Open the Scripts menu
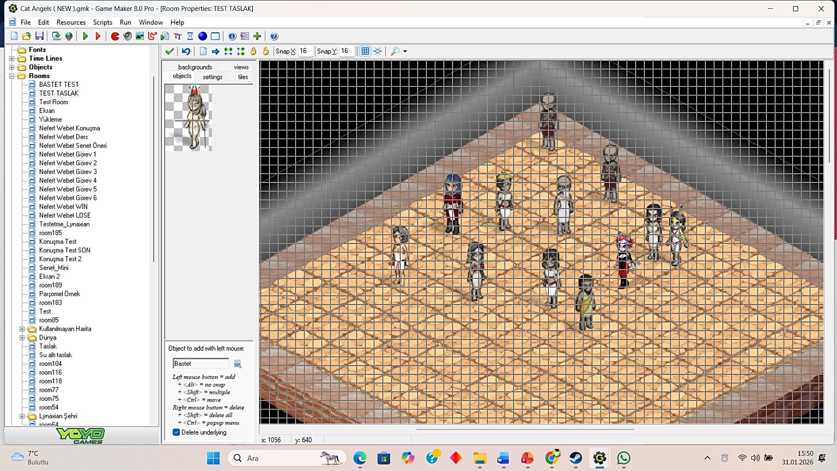 tap(102, 22)
